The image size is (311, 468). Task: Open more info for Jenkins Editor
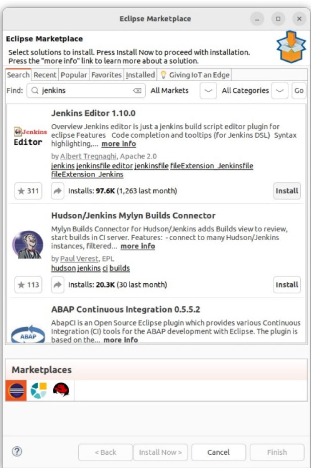point(119,144)
